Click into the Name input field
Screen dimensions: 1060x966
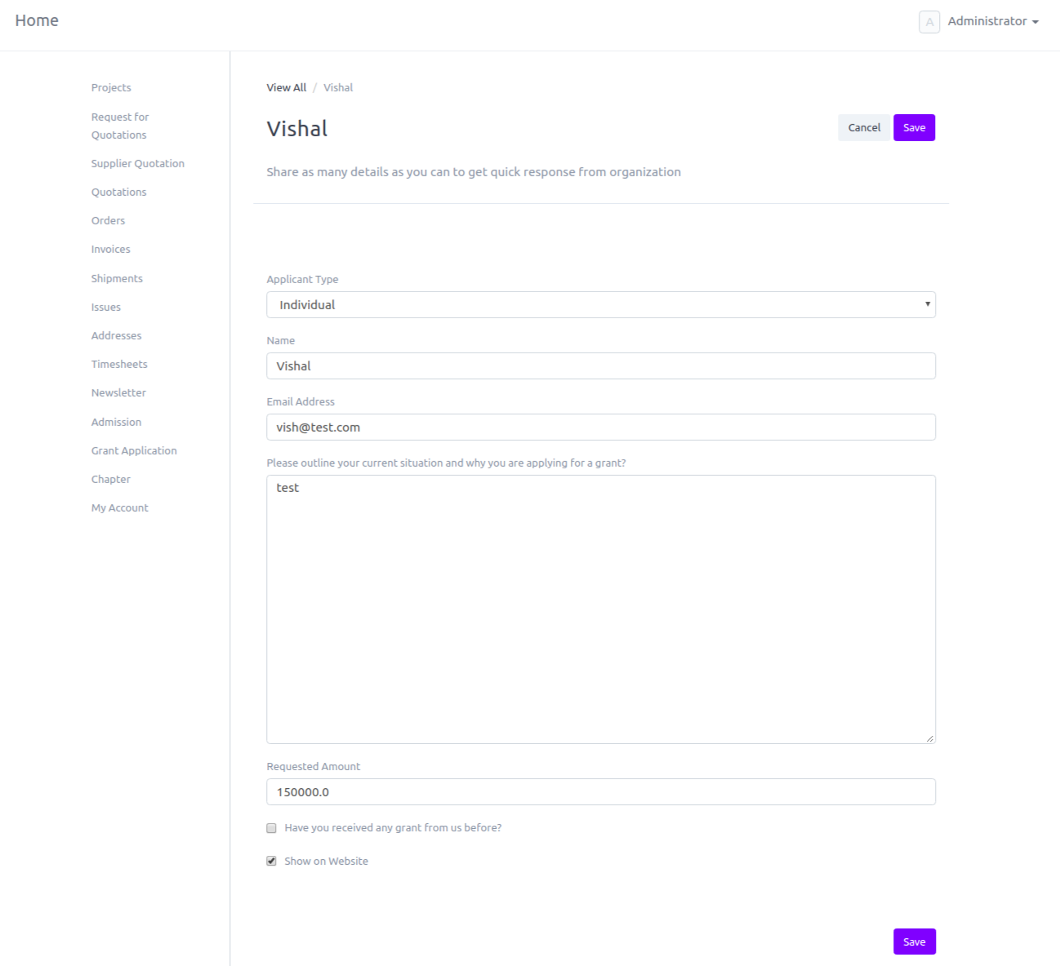[x=600, y=366]
